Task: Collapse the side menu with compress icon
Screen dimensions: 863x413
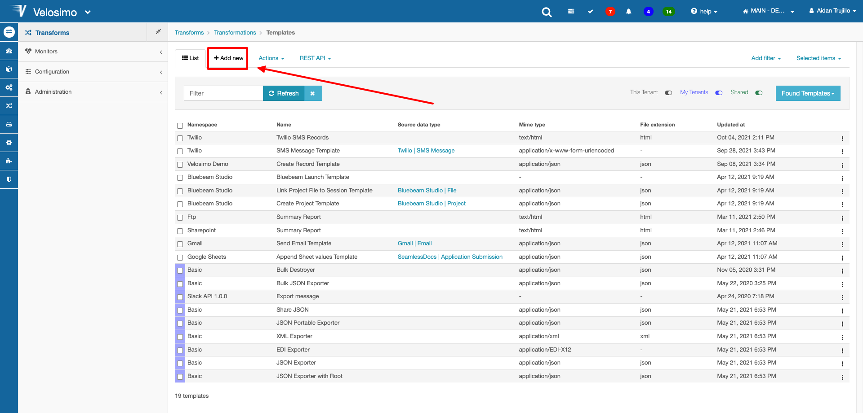Action: pos(158,32)
